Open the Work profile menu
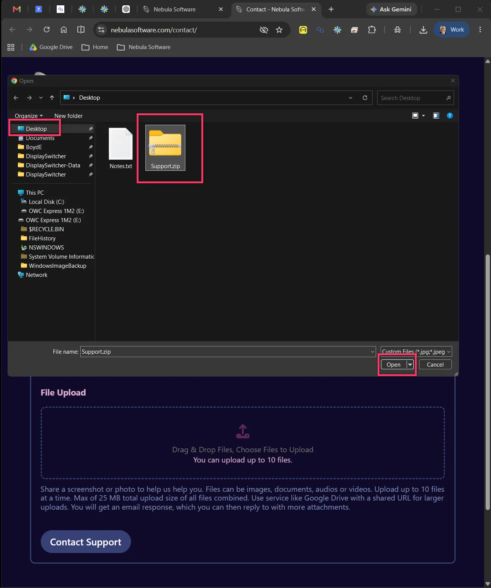The image size is (491, 588). point(451,30)
